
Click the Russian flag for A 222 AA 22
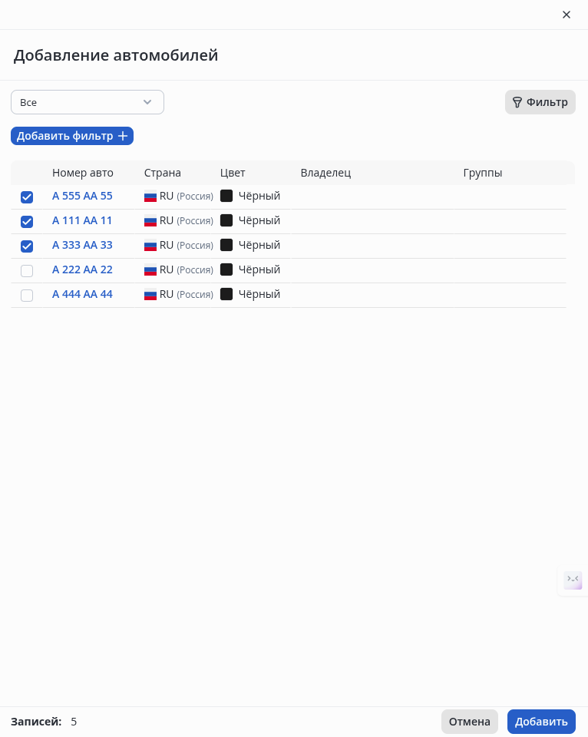click(150, 269)
